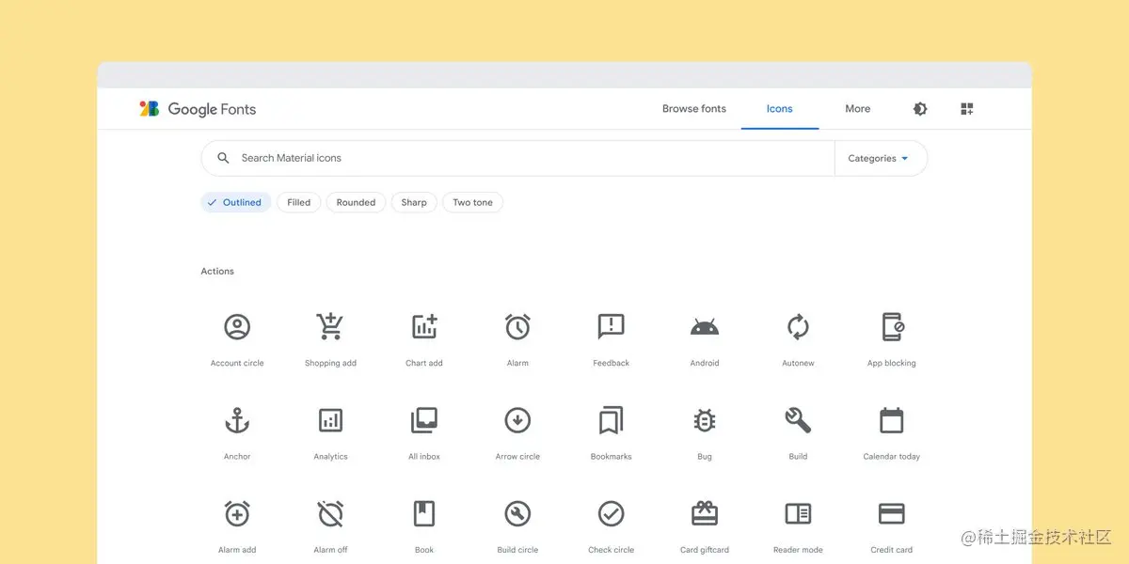The image size is (1129, 564).
Task: Toggle the Outlined style filter
Action: point(235,202)
